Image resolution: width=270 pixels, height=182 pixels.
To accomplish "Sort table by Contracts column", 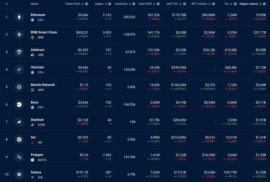I will 130,4.
